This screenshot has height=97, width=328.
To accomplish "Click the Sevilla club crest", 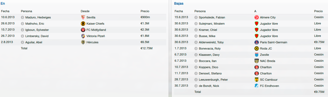I will (83, 17).
